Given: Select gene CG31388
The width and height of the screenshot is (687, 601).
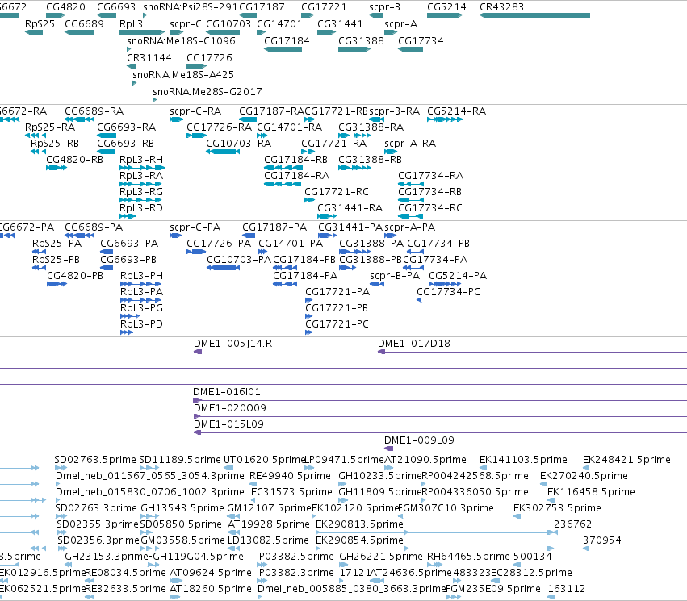Looking at the screenshot, I should (x=354, y=49).
